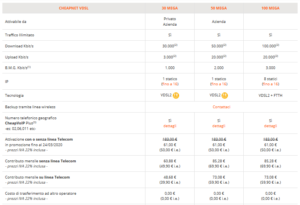Click 'Contributo mensile su linea Telecom' label
The image size is (300, 205).
(37, 177)
